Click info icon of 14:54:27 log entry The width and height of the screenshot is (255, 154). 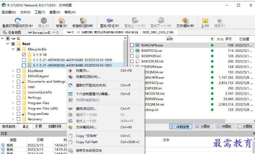[3, 145]
